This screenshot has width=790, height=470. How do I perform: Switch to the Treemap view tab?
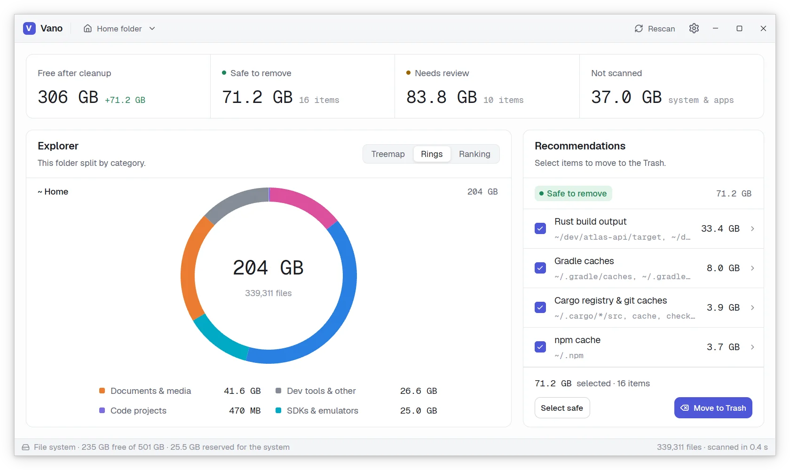click(x=388, y=154)
